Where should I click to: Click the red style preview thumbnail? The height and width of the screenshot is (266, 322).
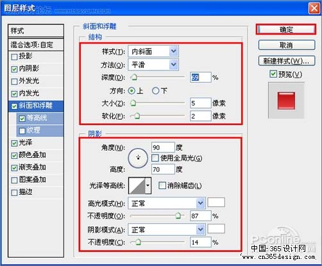pyautogui.click(x=286, y=101)
